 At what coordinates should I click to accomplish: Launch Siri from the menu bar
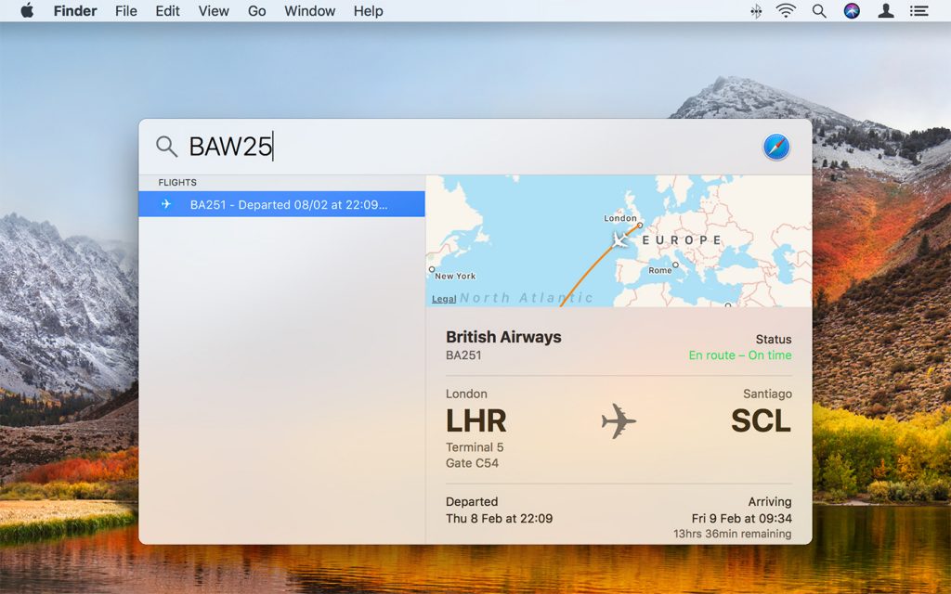pos(852,11)
